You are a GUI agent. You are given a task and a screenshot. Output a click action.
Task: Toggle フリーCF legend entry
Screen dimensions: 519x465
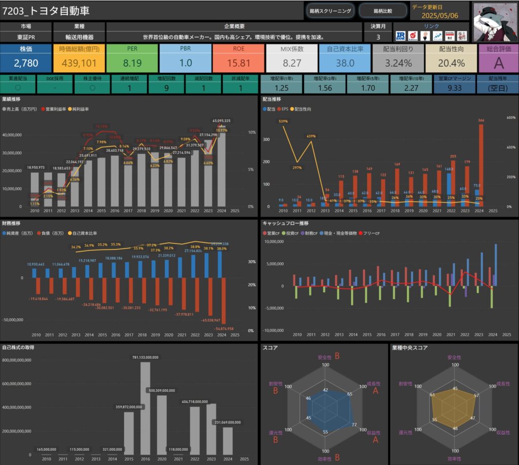point(369,233)
